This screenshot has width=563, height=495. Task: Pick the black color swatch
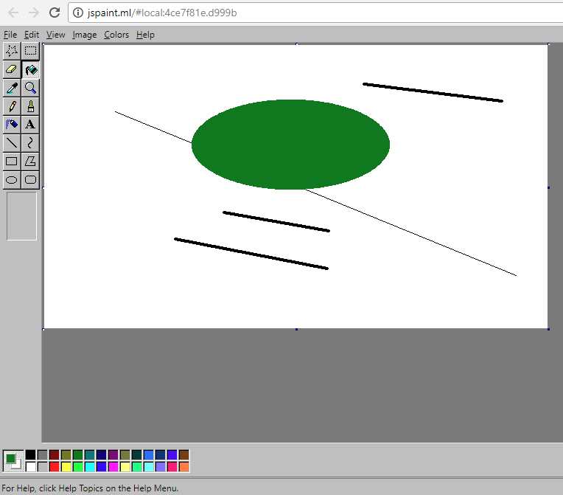[x=31, y=454]
